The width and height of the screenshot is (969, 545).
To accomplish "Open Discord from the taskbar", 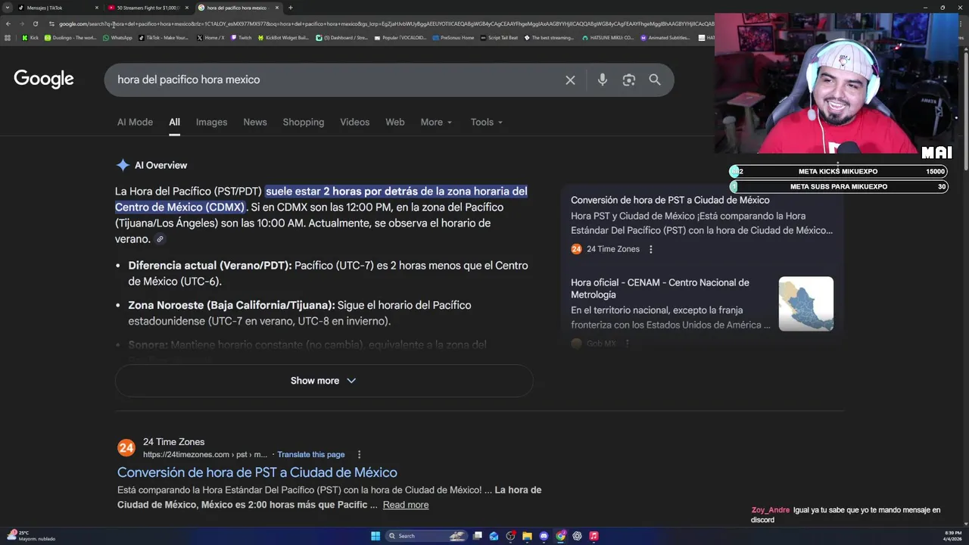I will (544, 536).
